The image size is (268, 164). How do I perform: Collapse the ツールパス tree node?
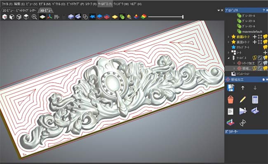point(228,58)
